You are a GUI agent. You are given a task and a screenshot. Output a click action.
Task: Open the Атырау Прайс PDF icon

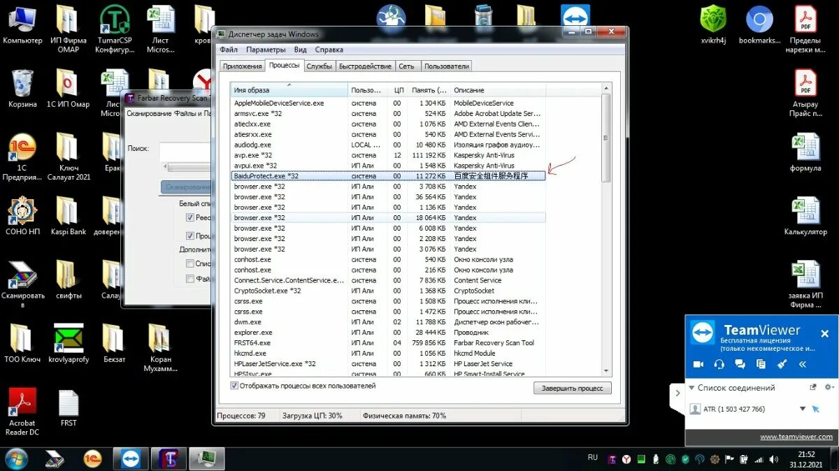point(805,93)
